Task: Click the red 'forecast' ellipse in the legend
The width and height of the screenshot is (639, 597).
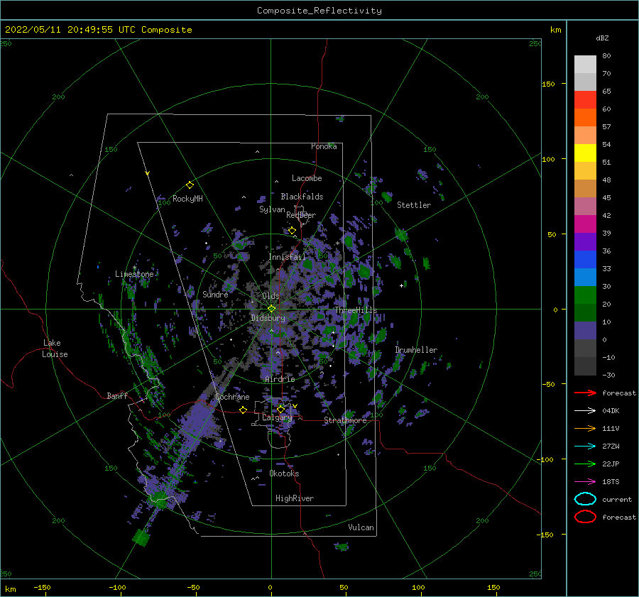Action: 585,517
